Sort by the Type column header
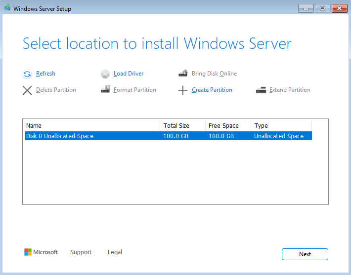 click(281, 125)
